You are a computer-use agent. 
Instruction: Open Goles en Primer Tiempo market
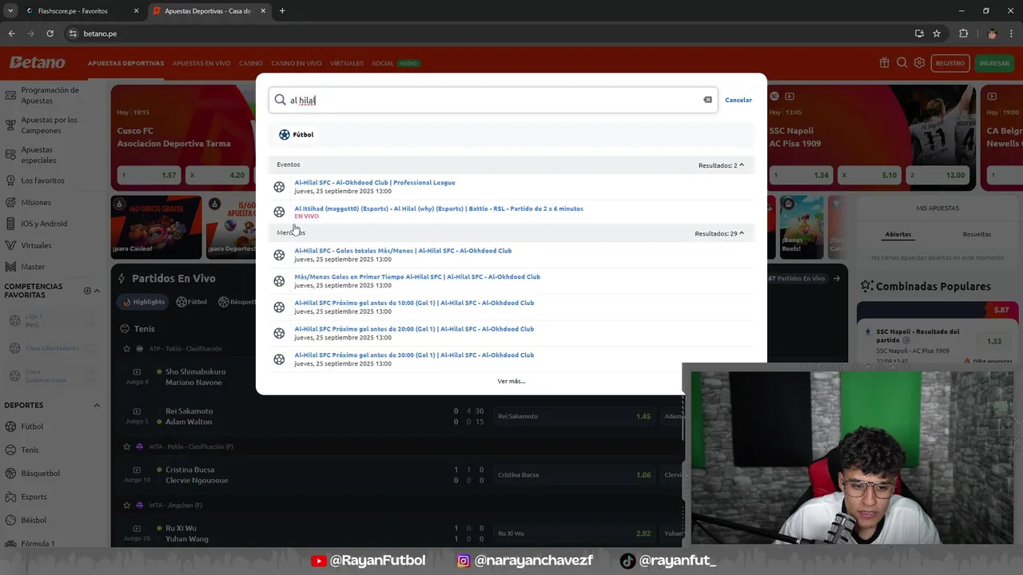click(417, 276)
